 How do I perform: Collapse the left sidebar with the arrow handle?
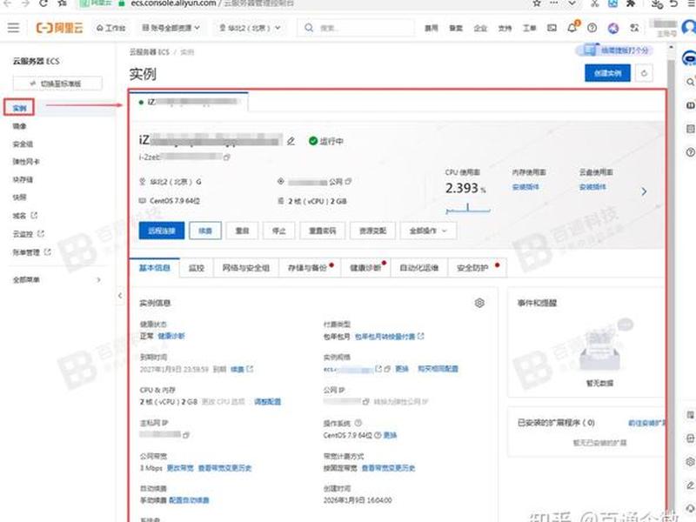coord(120,296)
